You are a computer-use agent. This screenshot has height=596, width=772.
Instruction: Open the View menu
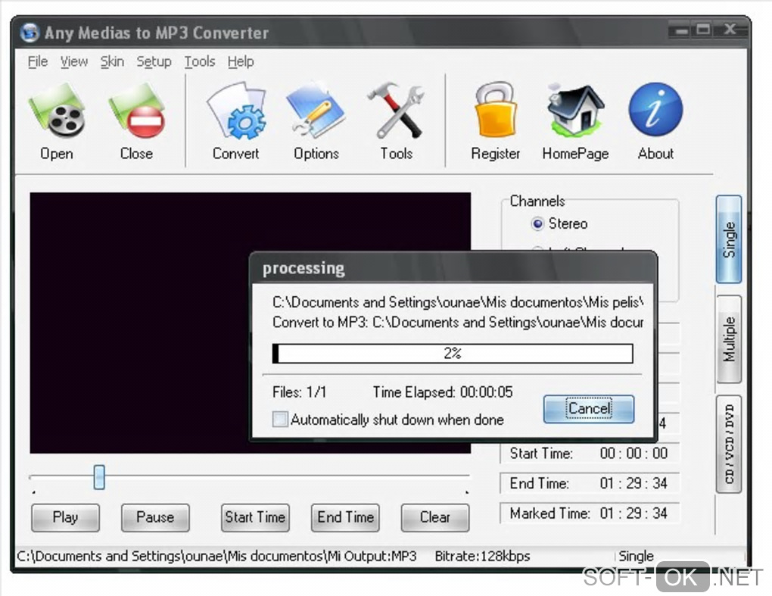pos(74,61)
